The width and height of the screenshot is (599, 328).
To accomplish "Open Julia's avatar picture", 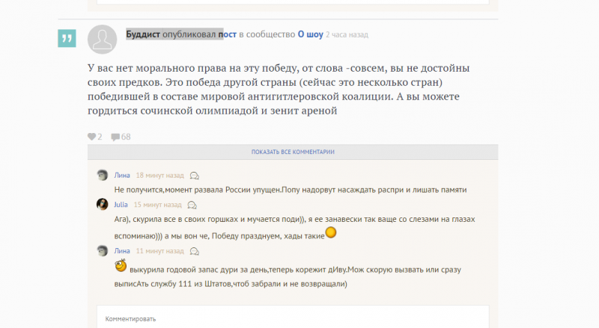I will click(x=103, y=205).
